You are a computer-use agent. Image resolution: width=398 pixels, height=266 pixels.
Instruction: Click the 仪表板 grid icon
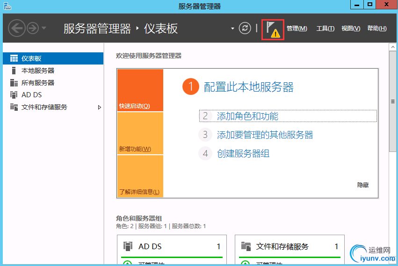pos(14,58)
